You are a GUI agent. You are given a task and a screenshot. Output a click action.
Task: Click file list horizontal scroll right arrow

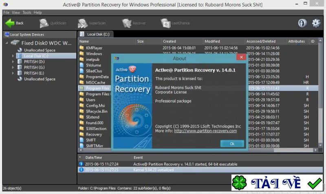point(315,150)
